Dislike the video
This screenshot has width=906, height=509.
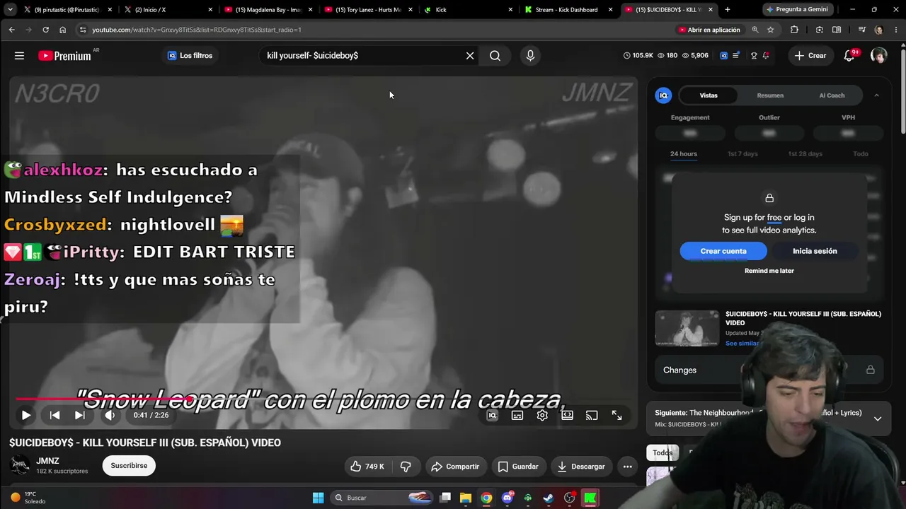tap(406, 467)
